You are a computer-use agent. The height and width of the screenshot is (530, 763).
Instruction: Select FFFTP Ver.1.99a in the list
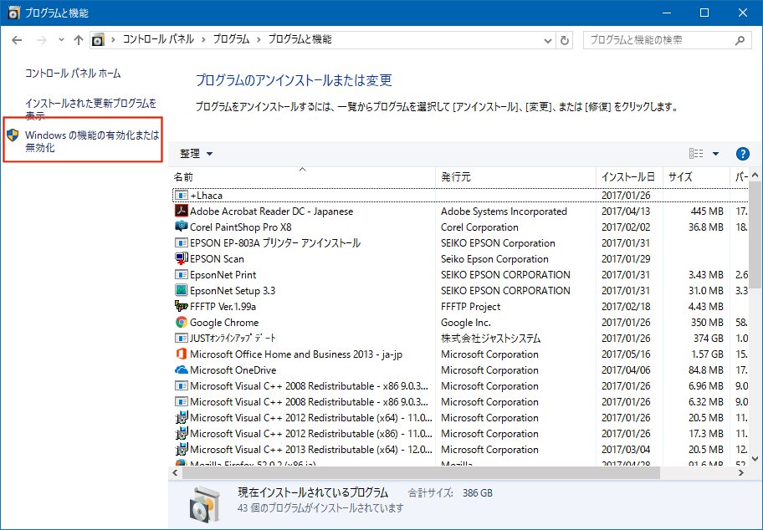pyautogui.click(x=223, y=306)
